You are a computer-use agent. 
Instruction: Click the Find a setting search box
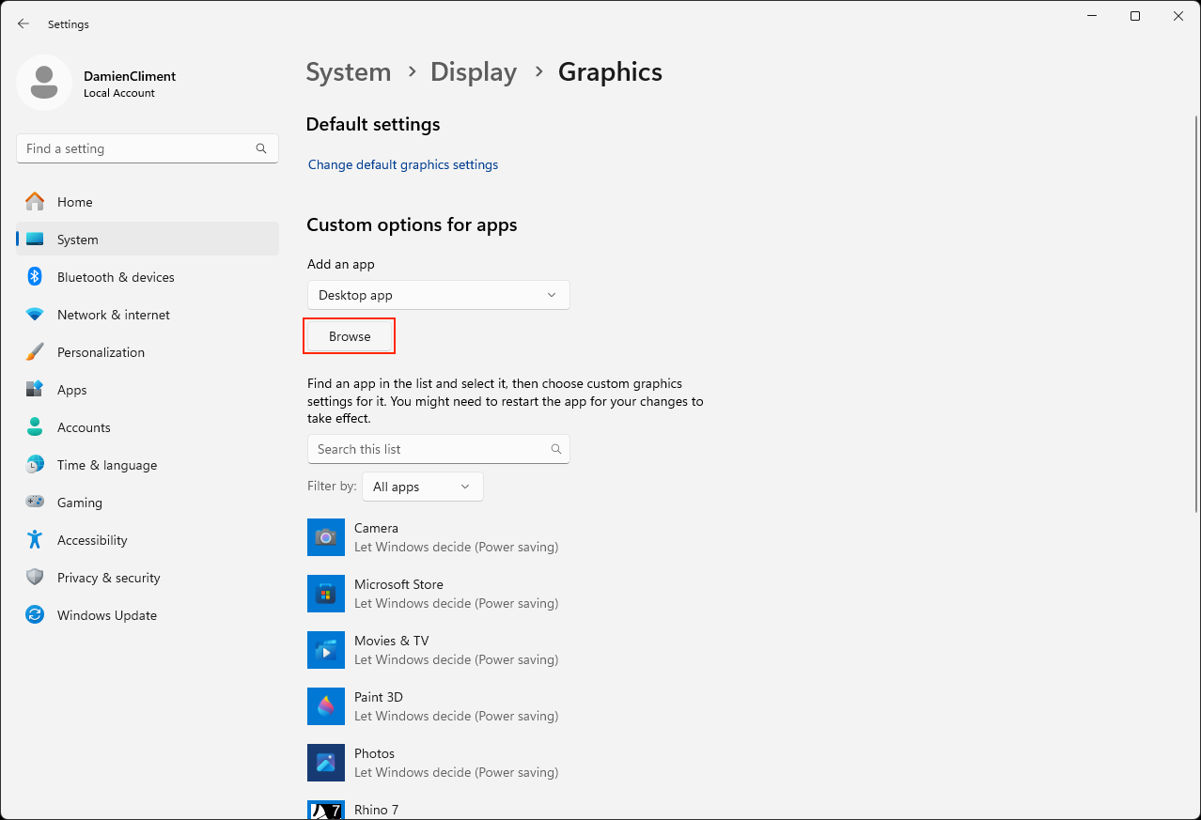148,148
